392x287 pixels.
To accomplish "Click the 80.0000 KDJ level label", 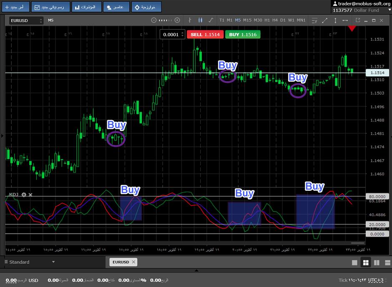I will tap(377, 197).
